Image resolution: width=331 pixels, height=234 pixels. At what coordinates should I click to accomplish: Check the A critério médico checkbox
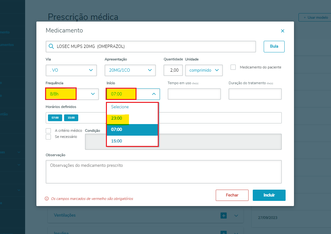48,131
